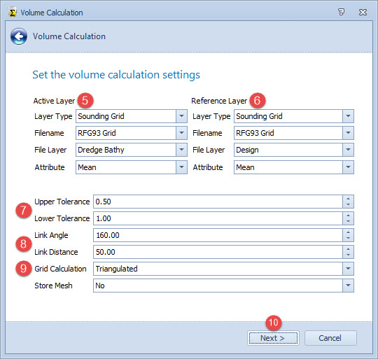
Task: Expand Reference File Layer Design dropdown
Action: [x=348, y=150]
